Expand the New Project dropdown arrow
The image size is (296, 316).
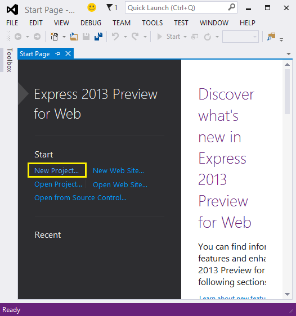click(x=64, y=37)
